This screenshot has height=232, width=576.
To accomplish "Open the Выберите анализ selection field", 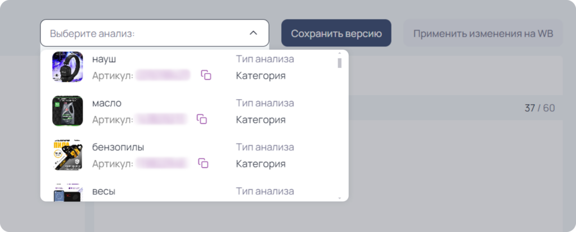I will point(154,33).
